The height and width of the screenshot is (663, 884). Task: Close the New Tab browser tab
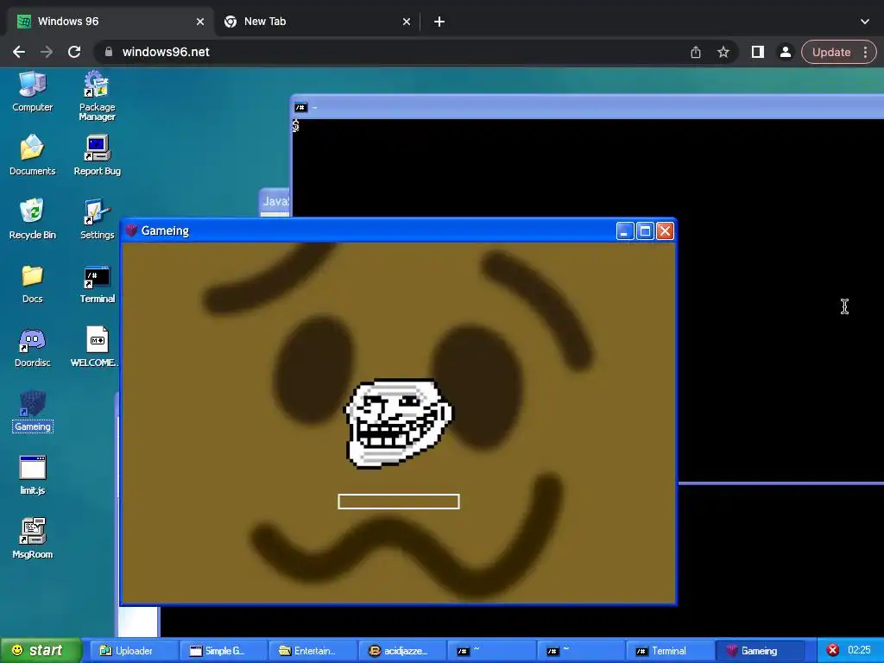click(407, 22)
